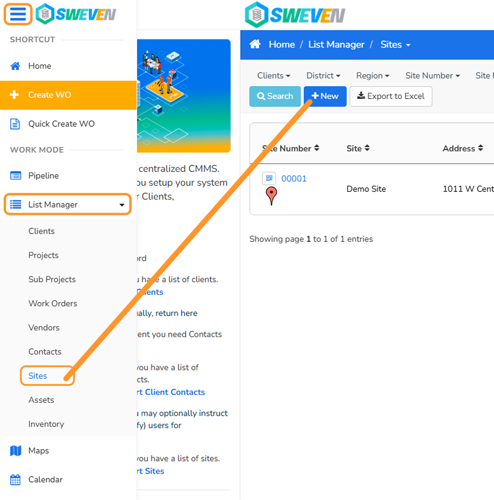Click Export to Excel button
The image size is (494, 500).
391,96
